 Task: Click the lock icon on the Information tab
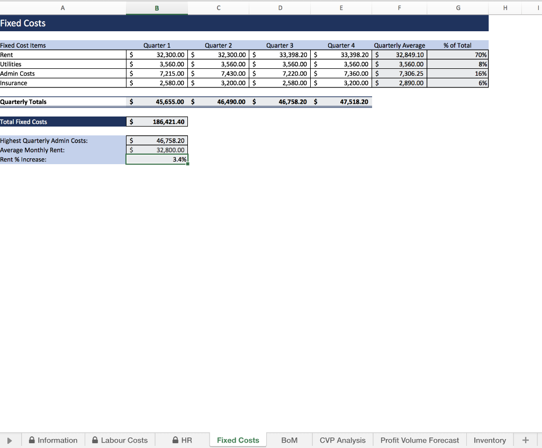pos(33,440)
